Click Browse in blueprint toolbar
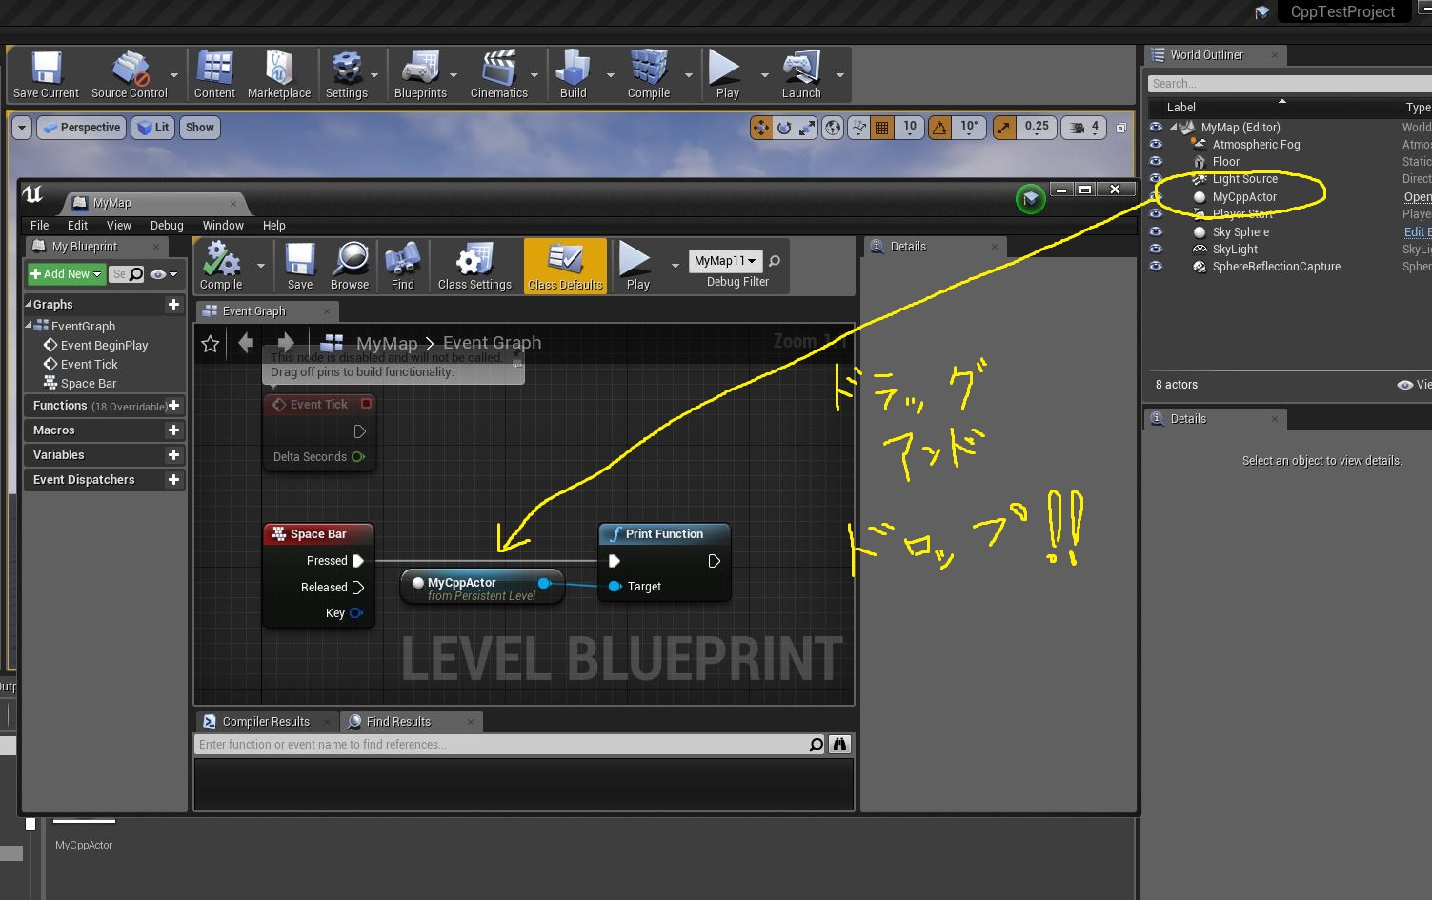 point(350,266)
